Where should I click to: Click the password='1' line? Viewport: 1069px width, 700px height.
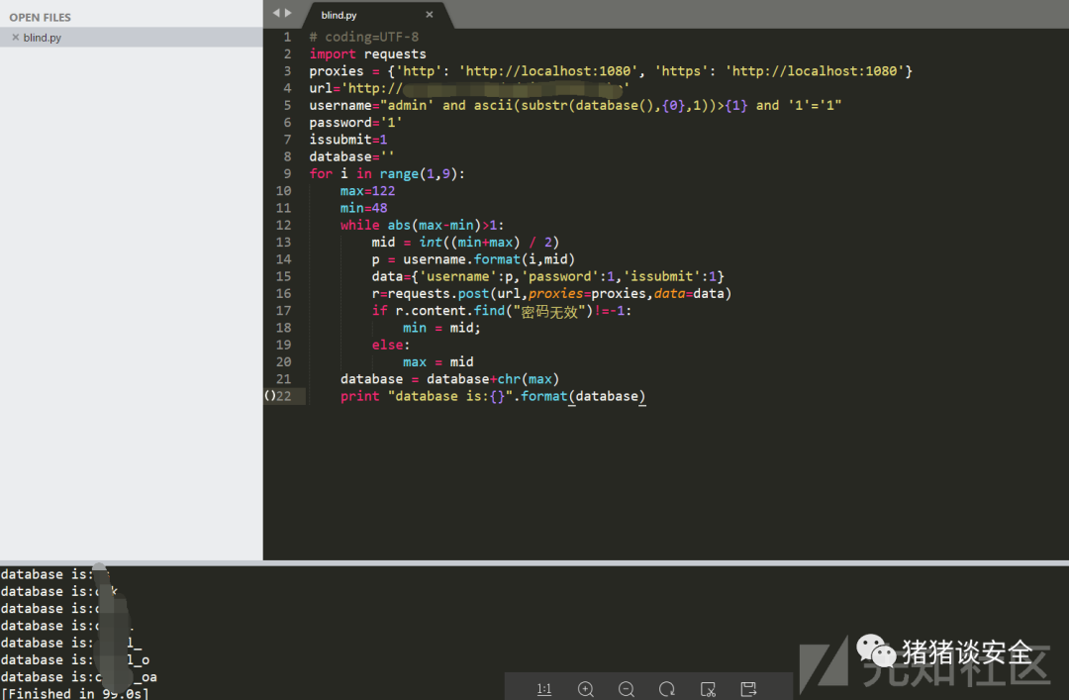click(x=355, y=123)
